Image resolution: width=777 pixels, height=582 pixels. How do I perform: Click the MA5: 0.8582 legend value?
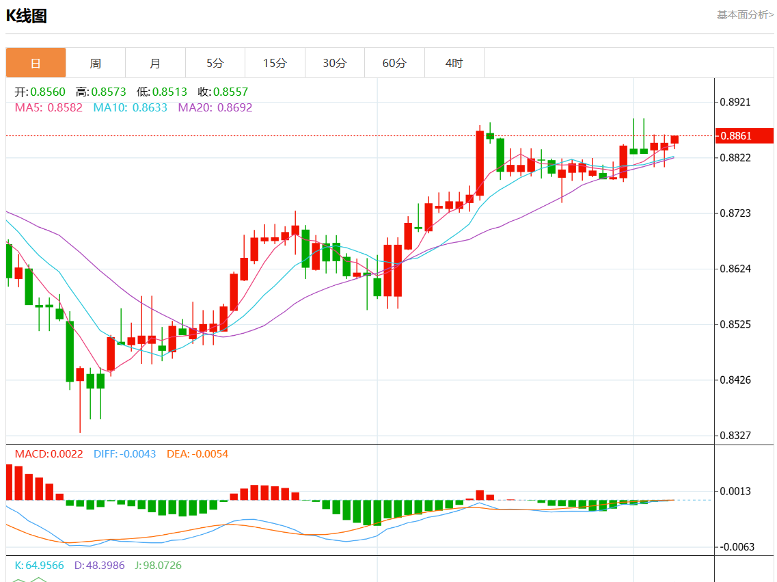pyautogui.click(x=49, y=107)
